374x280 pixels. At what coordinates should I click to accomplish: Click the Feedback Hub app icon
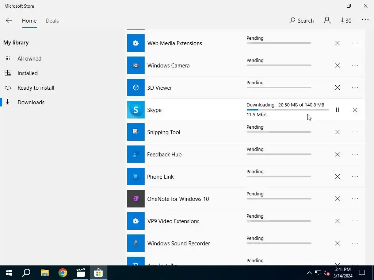point(136,154)
